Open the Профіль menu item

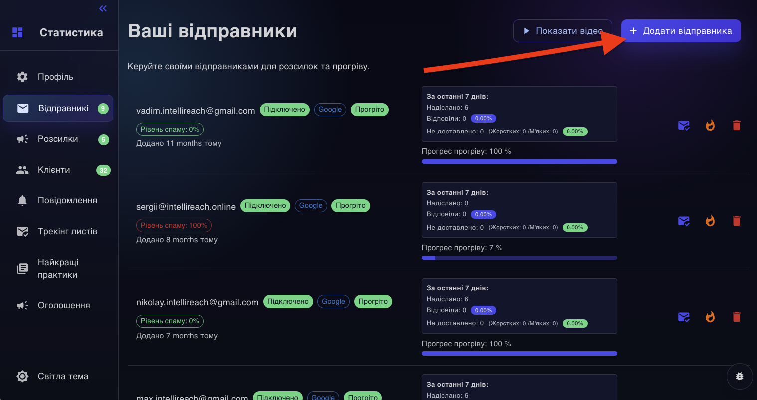point(55,77)
